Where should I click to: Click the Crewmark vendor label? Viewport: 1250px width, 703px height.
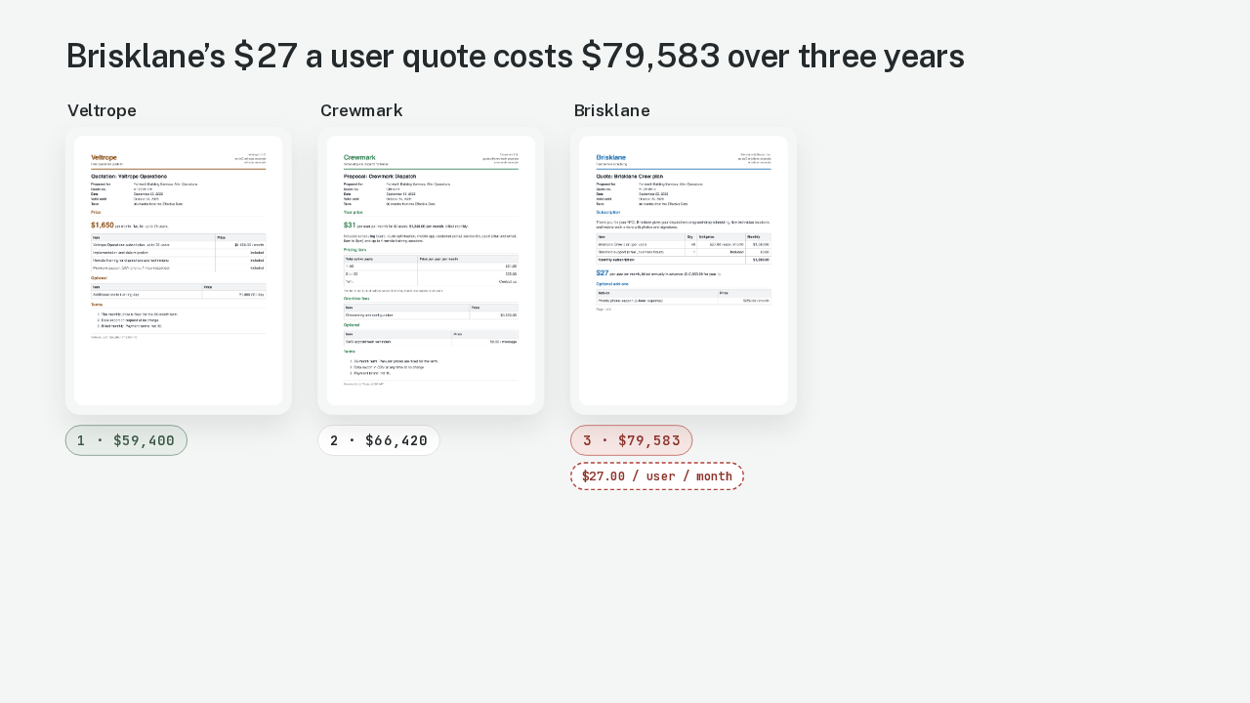(361, 110)
